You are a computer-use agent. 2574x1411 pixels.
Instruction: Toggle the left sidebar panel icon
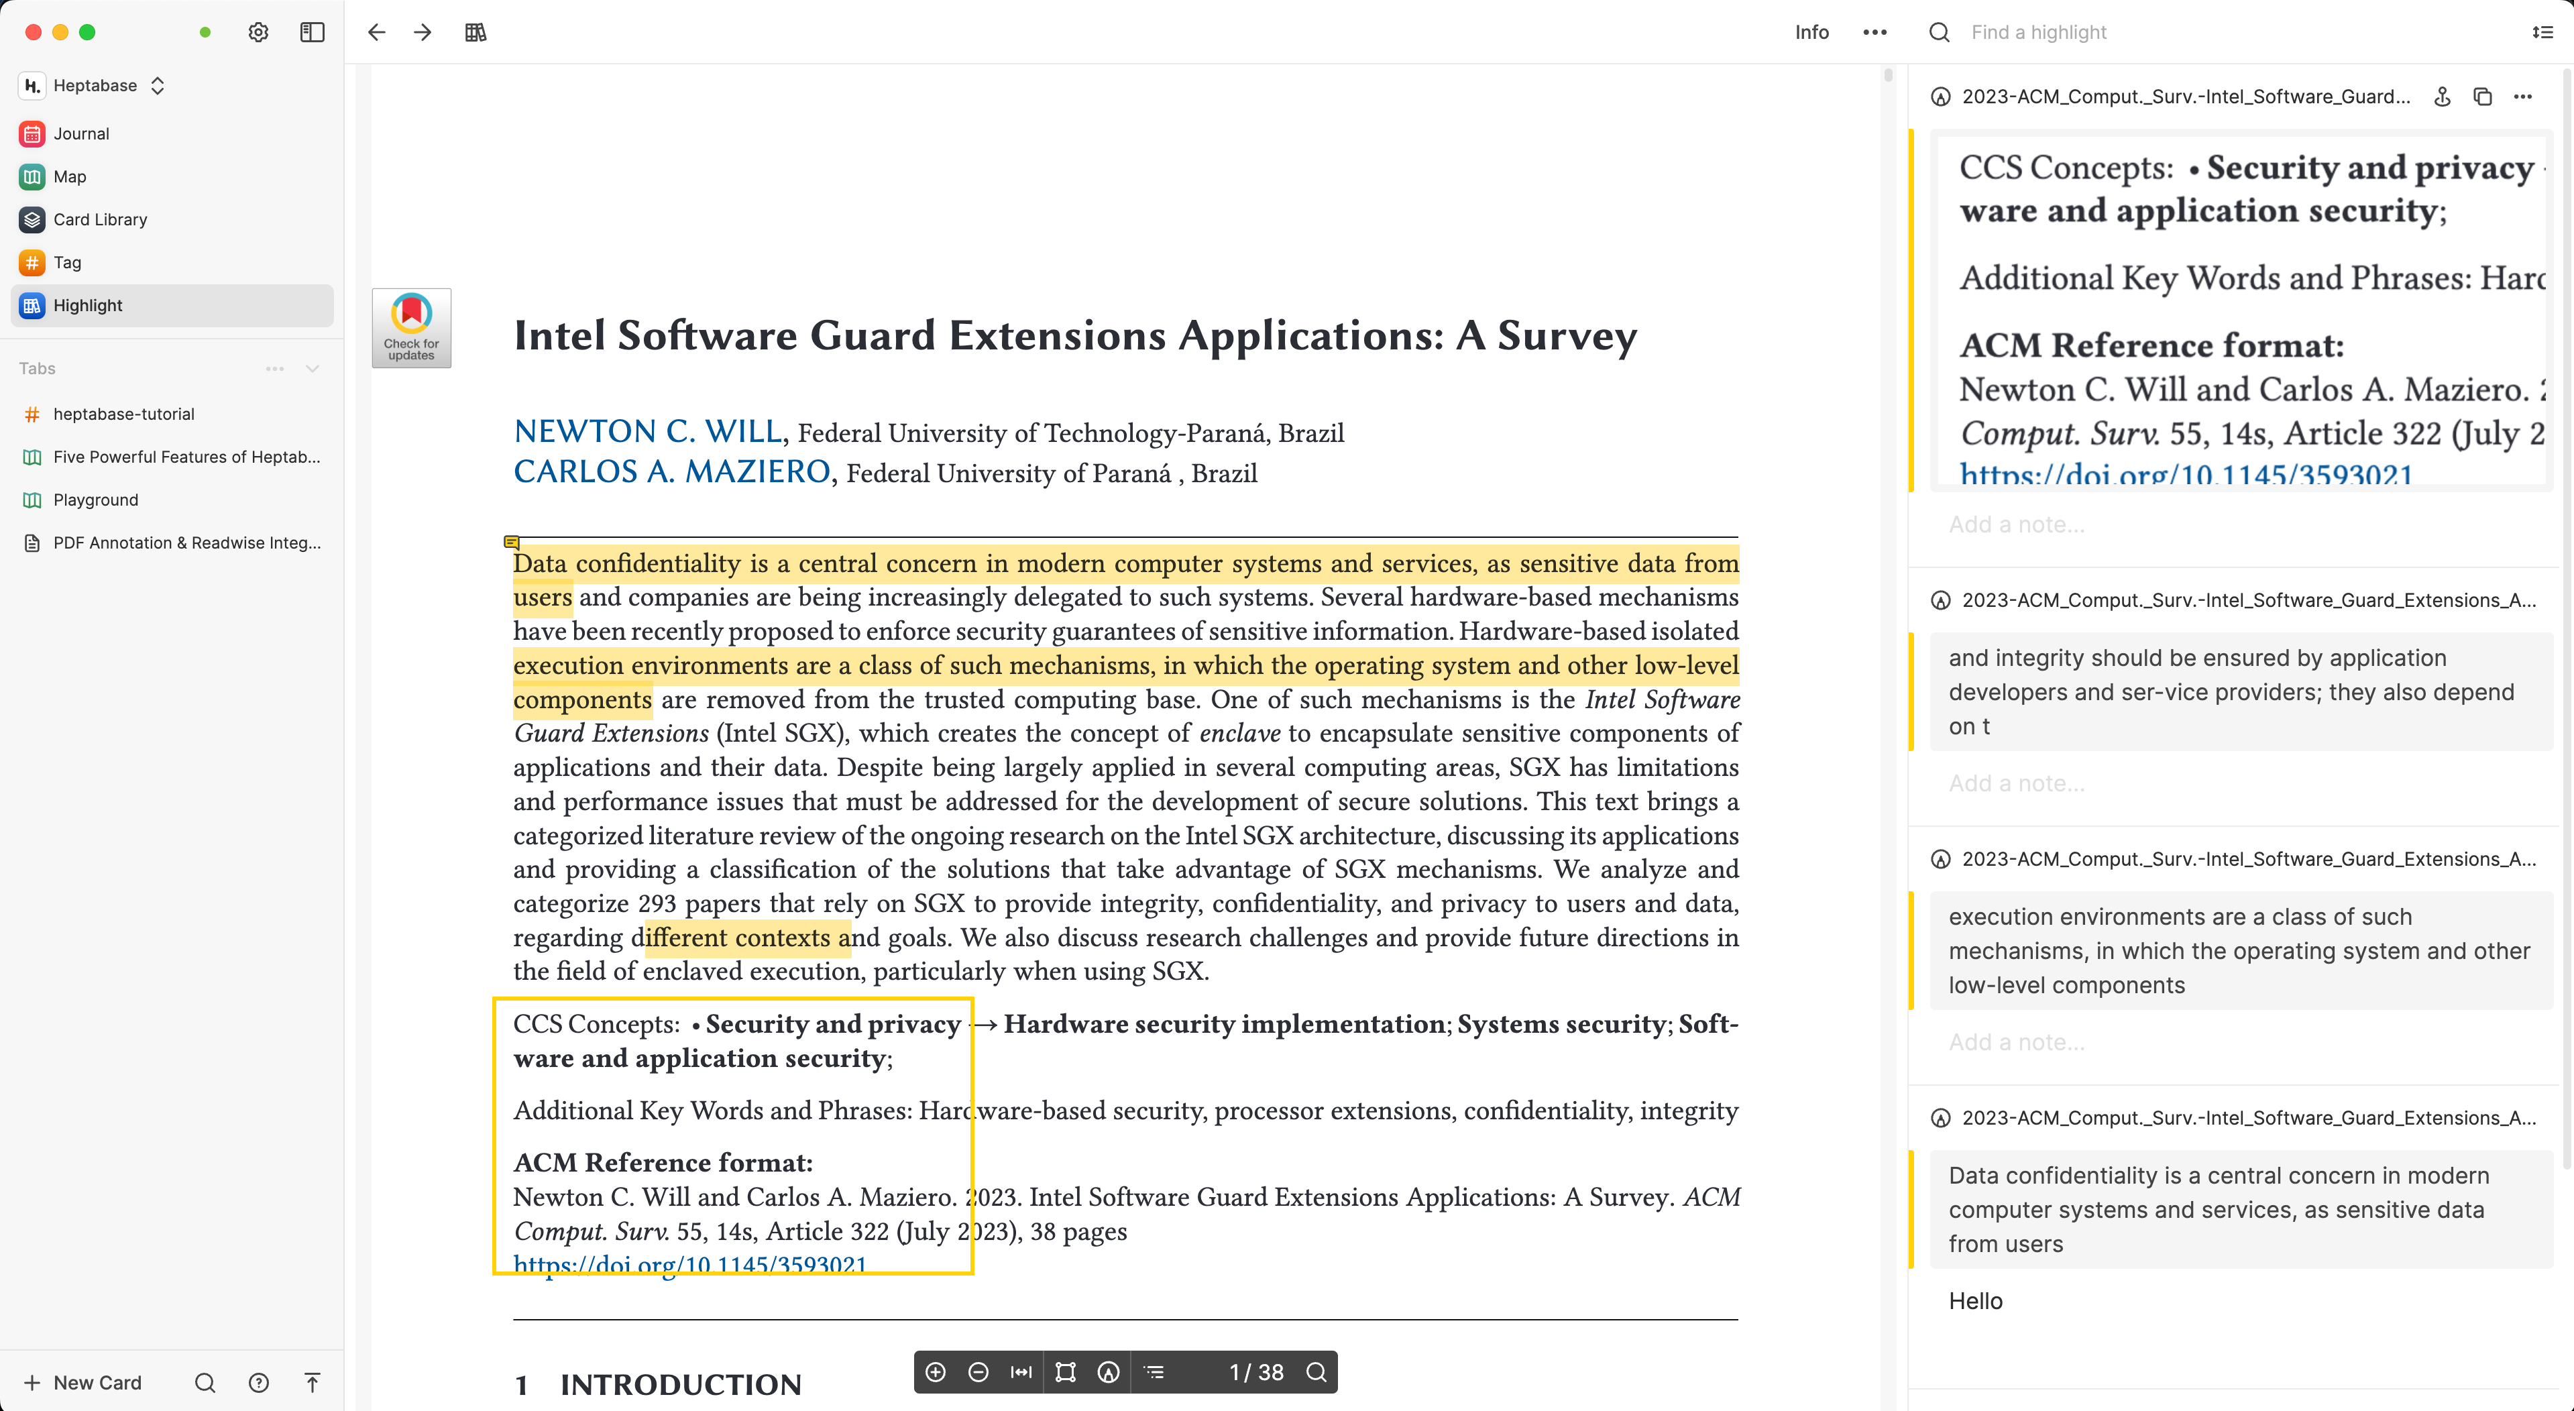[312, 32]
